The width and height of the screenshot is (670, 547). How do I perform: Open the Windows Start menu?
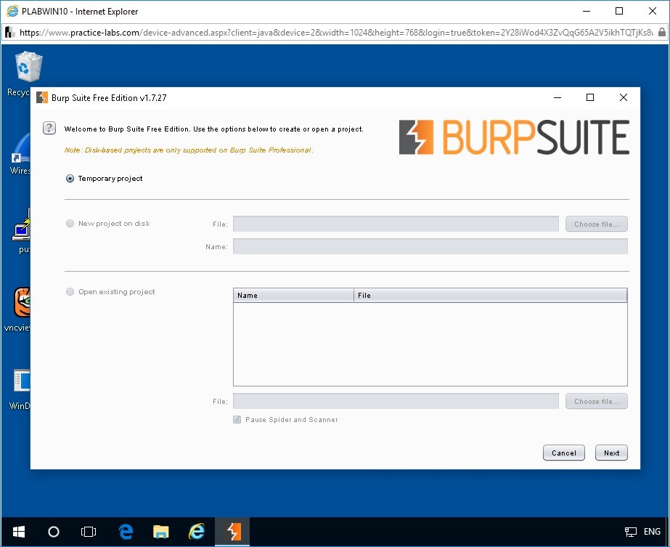(18, 532)
